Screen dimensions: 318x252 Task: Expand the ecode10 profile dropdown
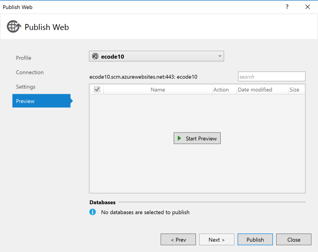pos(220,56)
